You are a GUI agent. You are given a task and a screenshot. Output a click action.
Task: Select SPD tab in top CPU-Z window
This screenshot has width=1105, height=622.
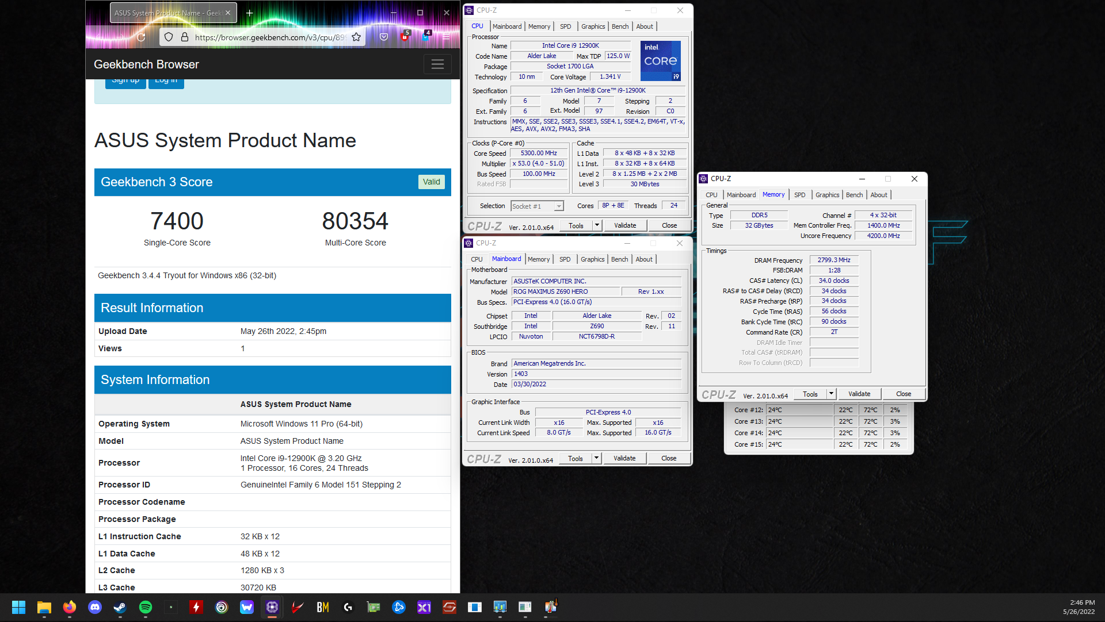point(566,26)
